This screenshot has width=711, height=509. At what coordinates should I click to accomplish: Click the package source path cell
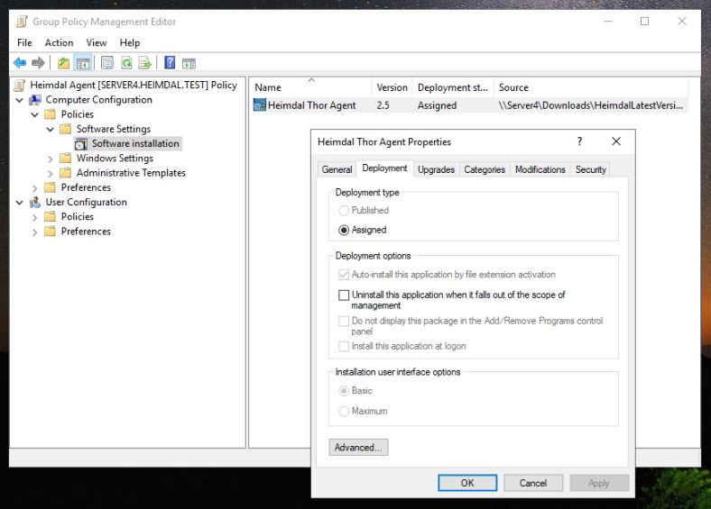click(x=590, y=105)
